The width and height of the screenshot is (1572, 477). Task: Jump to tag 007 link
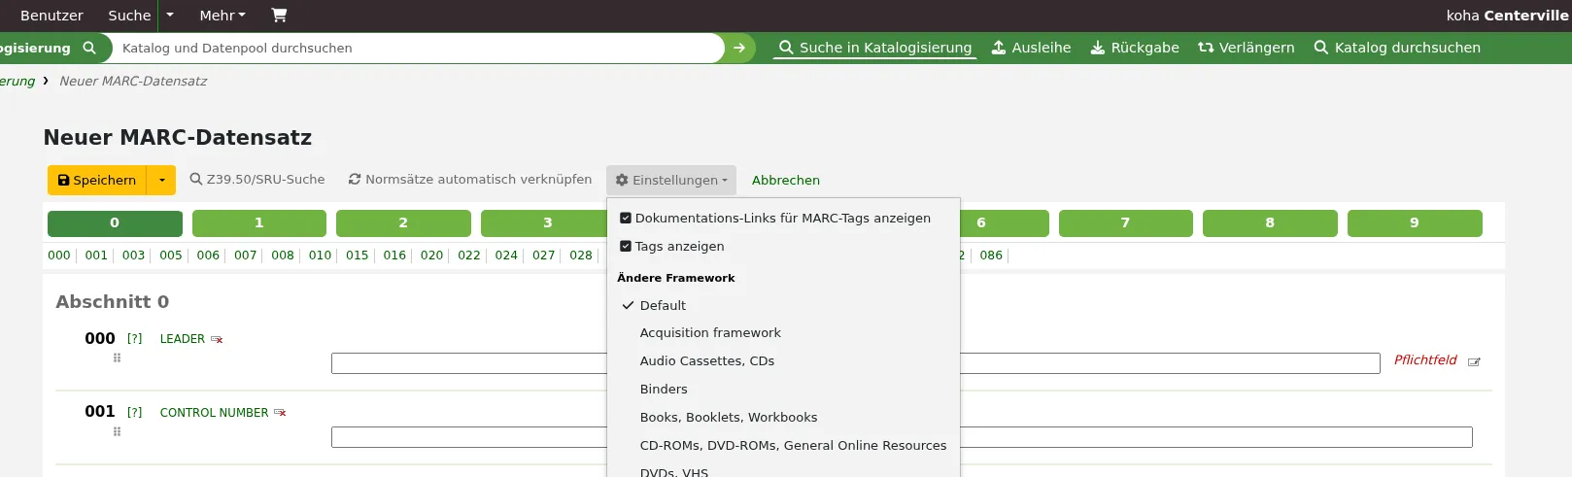pos(246,256)
